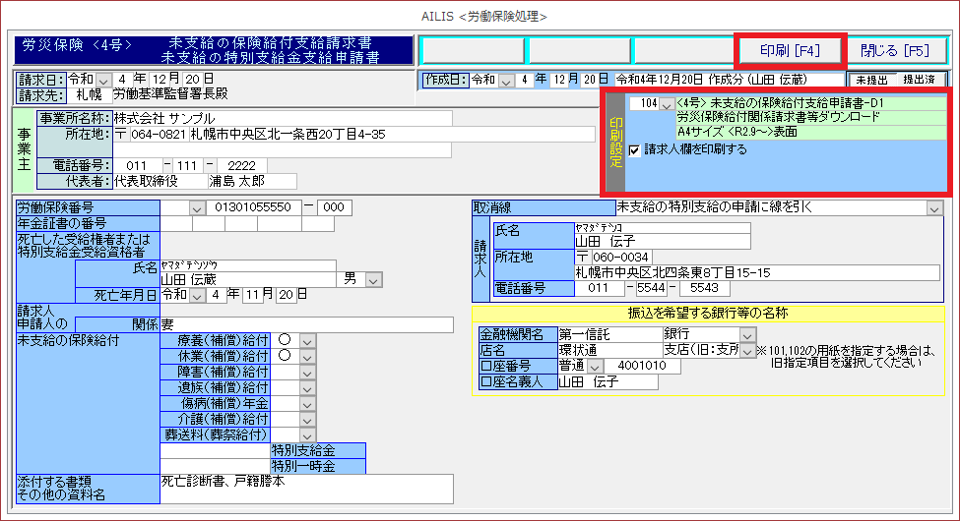This screenshot has height=521, width=960.
Task: Open the 男 gender dropdown
Action: pos(373,280)
